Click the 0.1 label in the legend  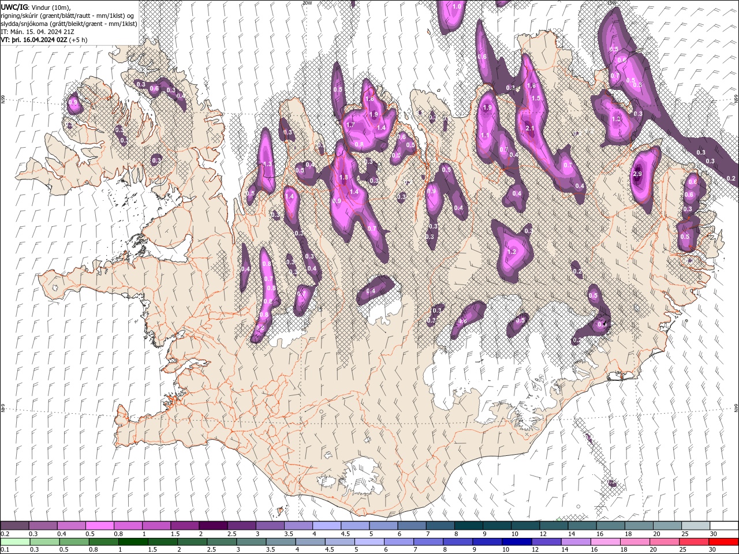click(x=5, y=550)
